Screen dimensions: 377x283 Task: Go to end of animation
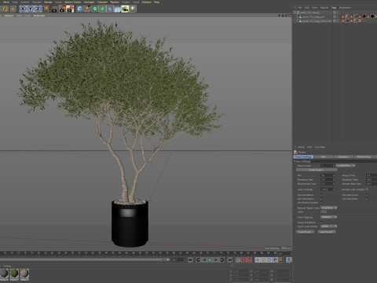(230, 260)
